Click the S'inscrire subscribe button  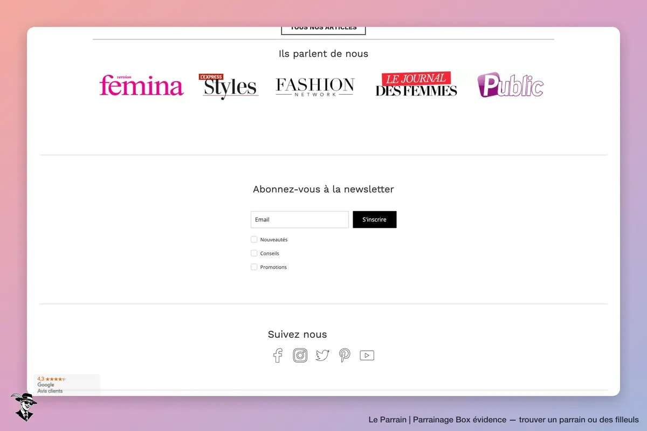click(375, 220)
